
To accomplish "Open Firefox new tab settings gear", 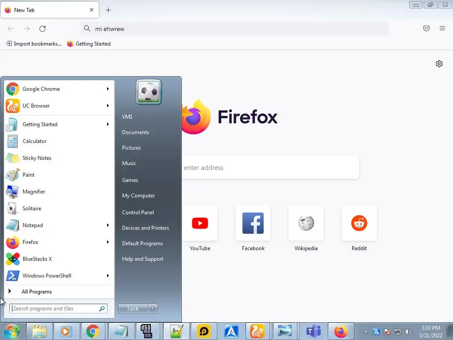I will pyautogui.click(x=439, y=64).
